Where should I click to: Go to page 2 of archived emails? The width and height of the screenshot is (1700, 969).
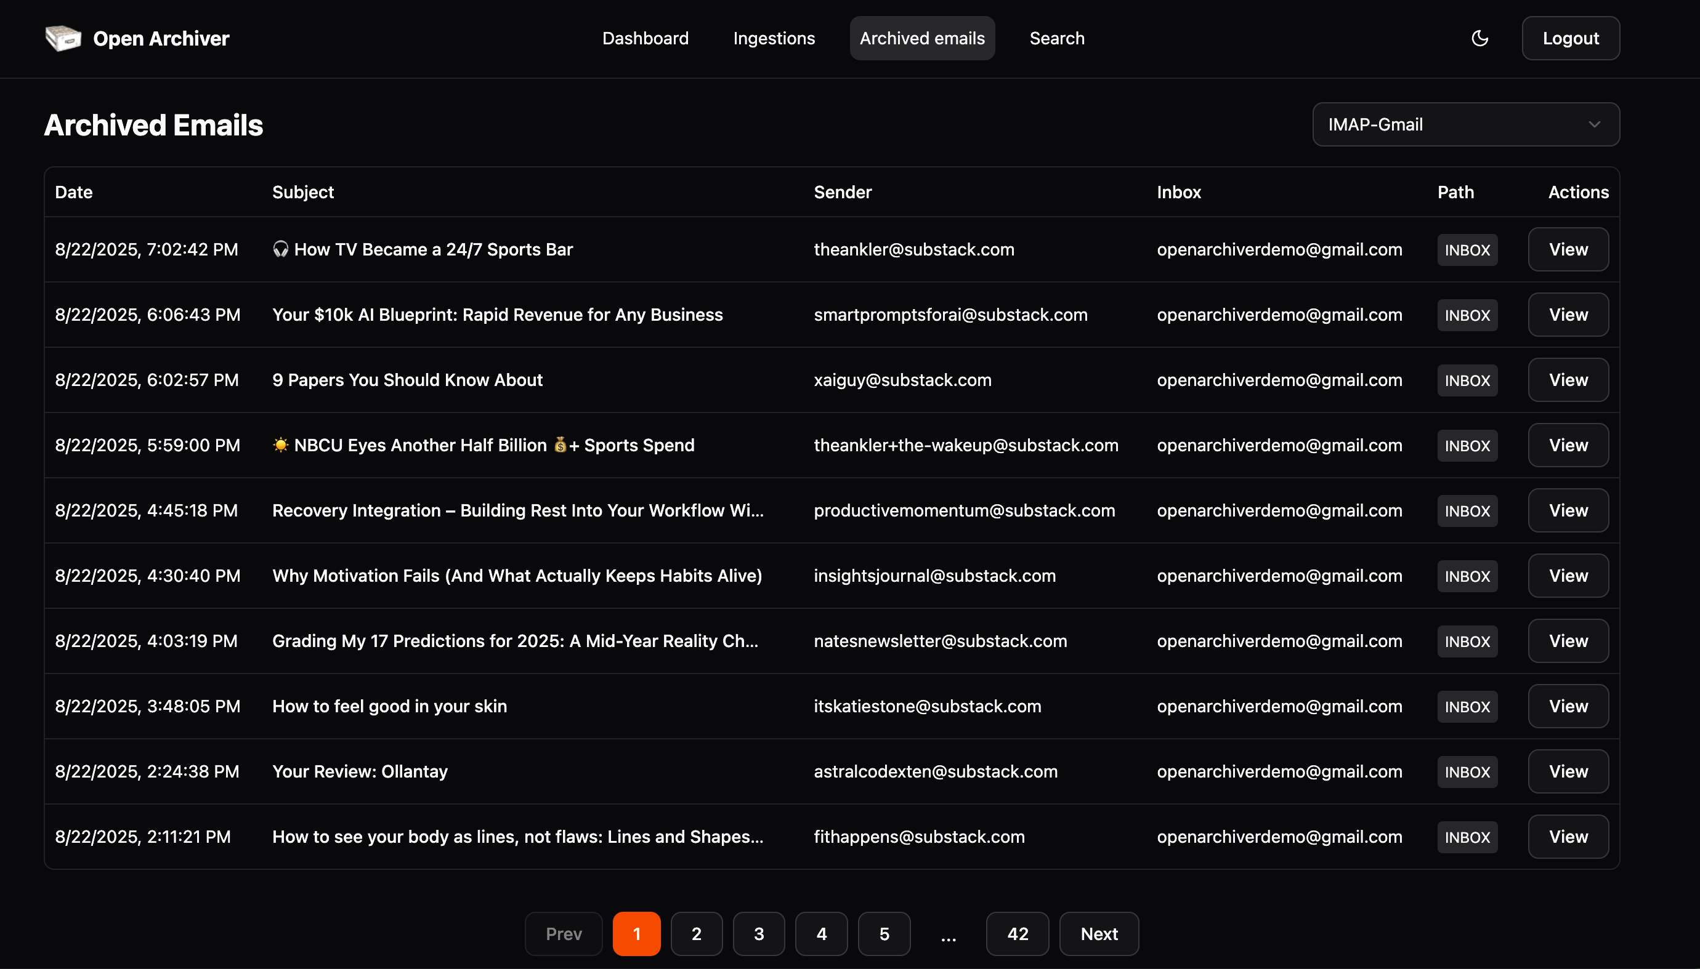pyautogui.click(x=696, y=934)
